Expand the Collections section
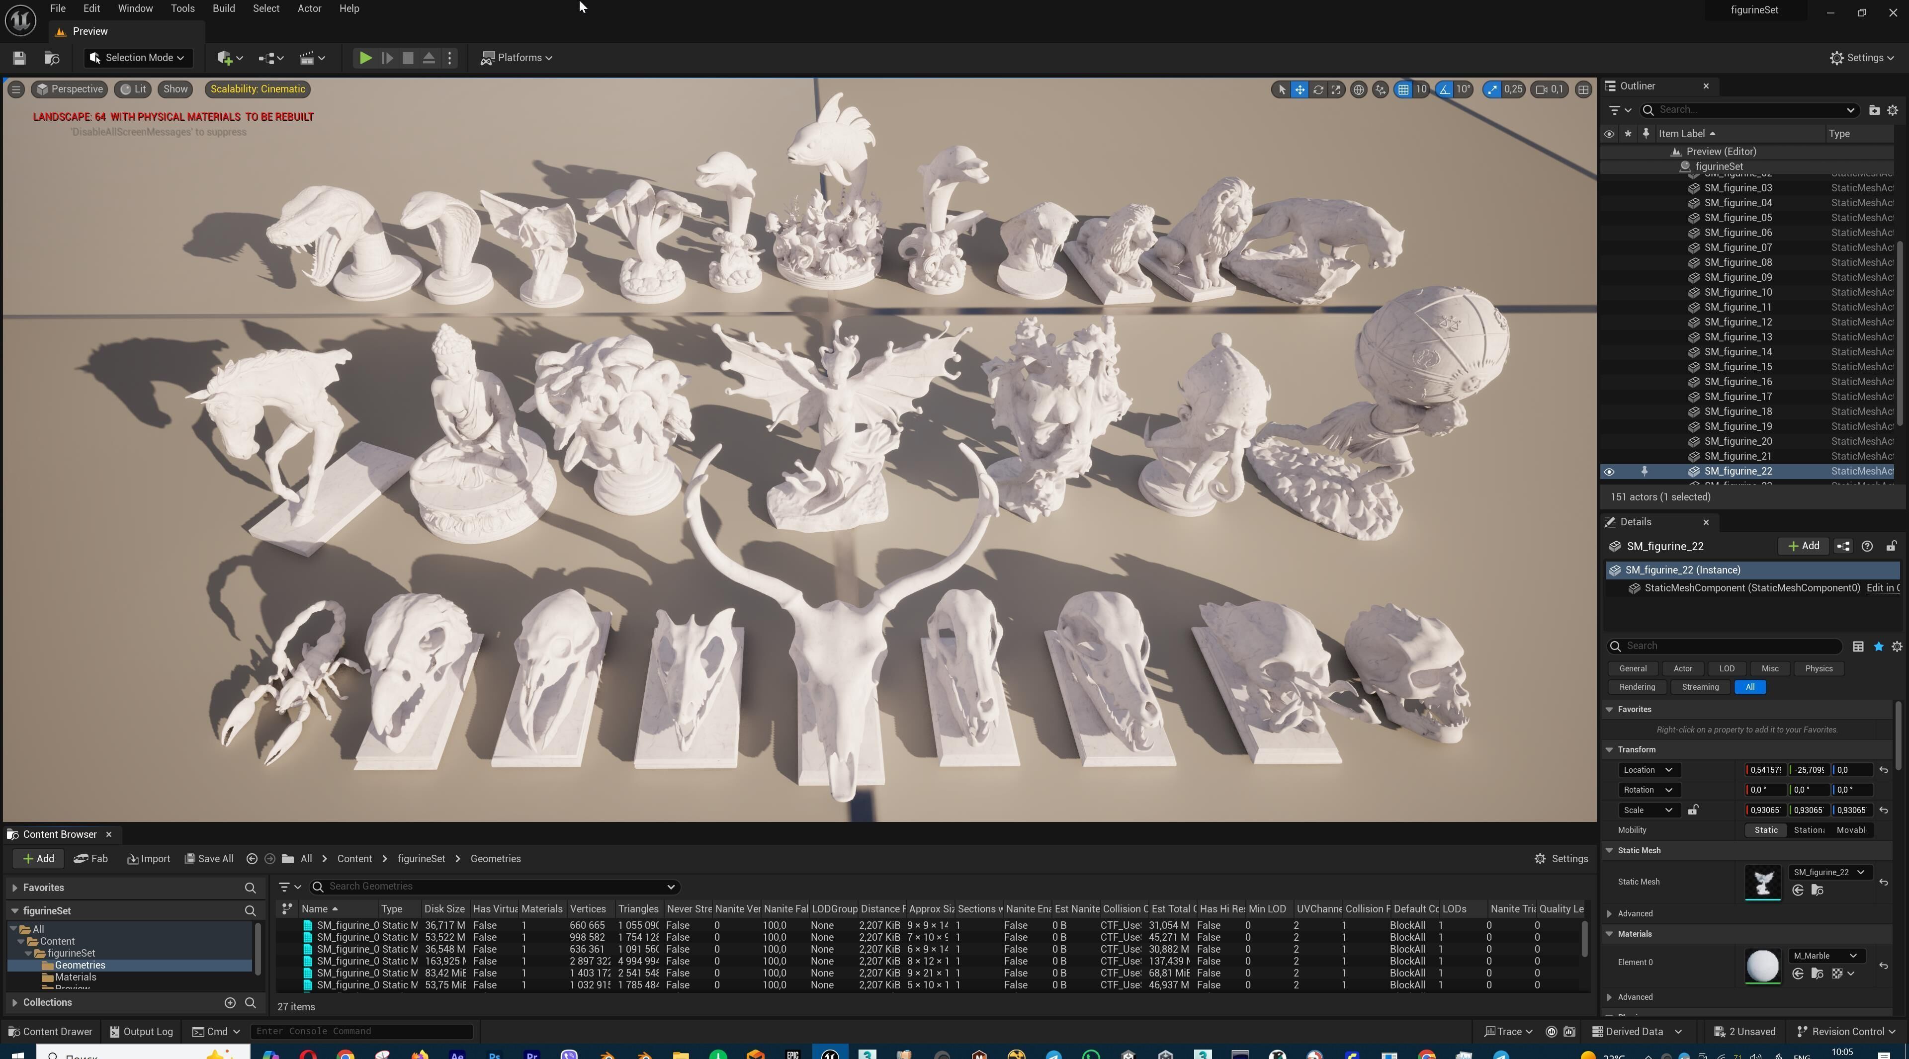1909x1059 pixels. pyautogui.click(x=14, y=1003)
